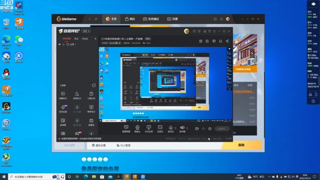The width and height of the screenshot is (320, 180).
Task: Open the streaming settings gear icon
Action: 210,128
